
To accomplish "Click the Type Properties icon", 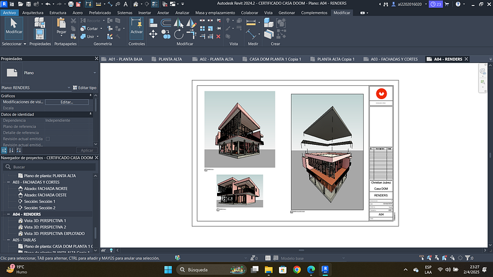I will pyautogui.click(x=40, y=22).
